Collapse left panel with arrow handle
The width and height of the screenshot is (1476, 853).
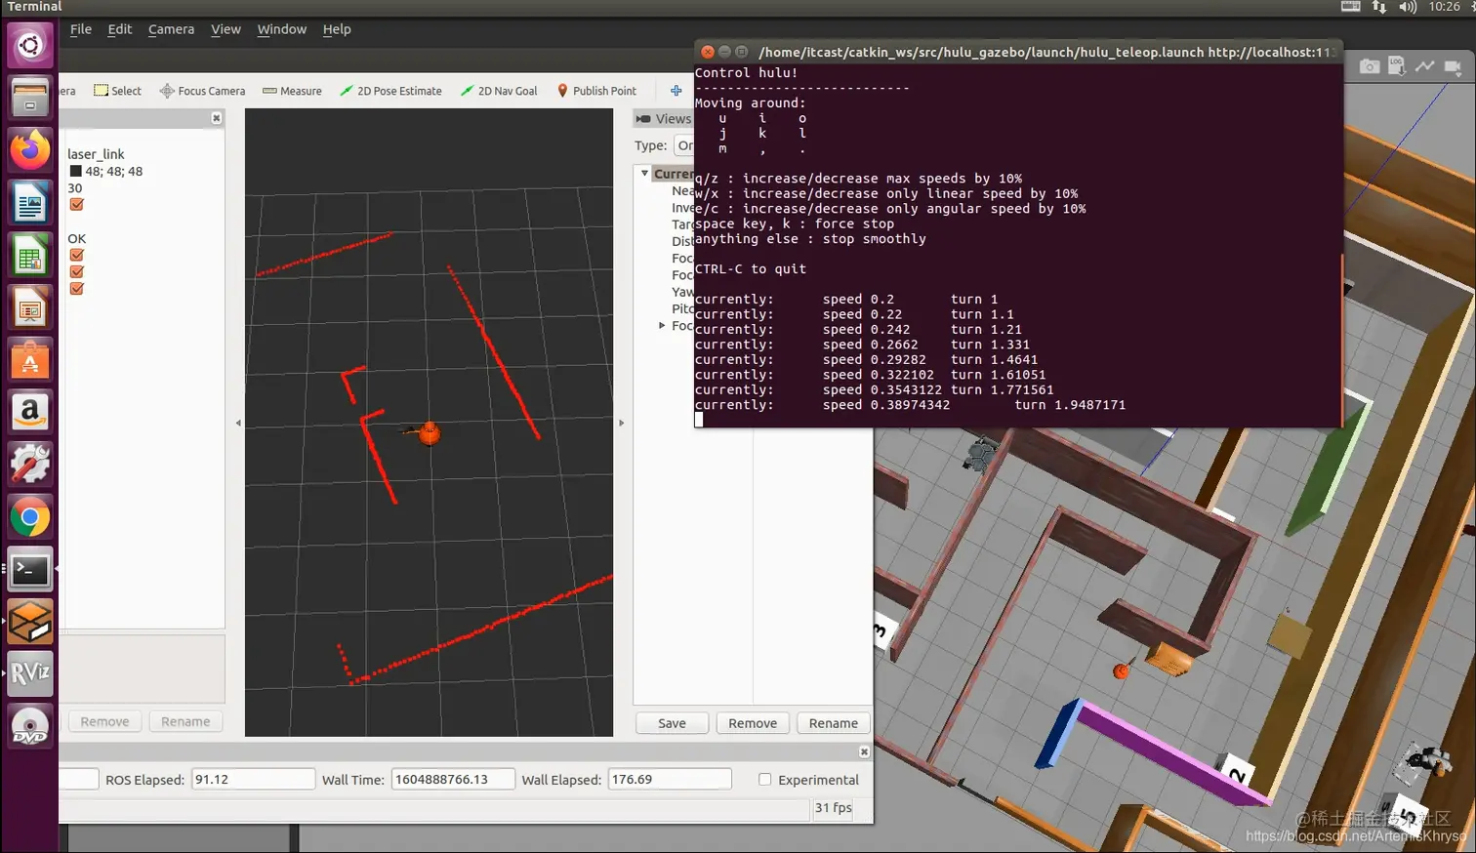coord(238,424)
